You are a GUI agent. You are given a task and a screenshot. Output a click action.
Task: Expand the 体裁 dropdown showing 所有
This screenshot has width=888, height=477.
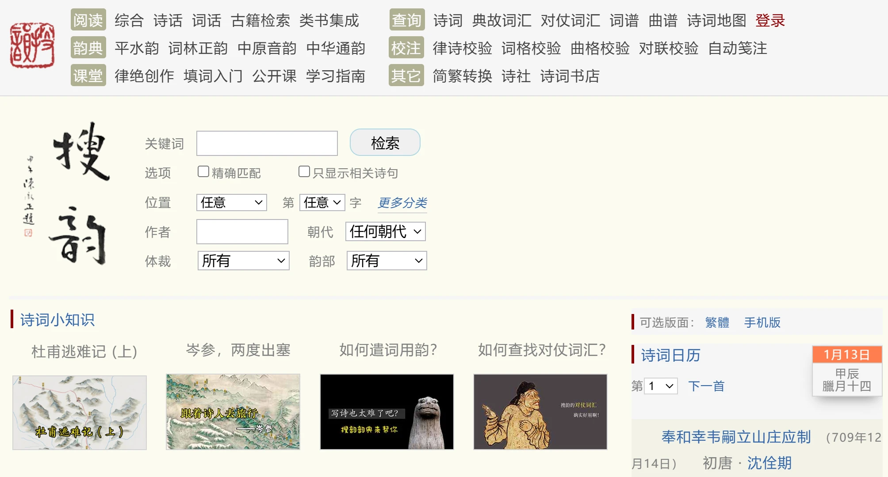tap(243, 261)
